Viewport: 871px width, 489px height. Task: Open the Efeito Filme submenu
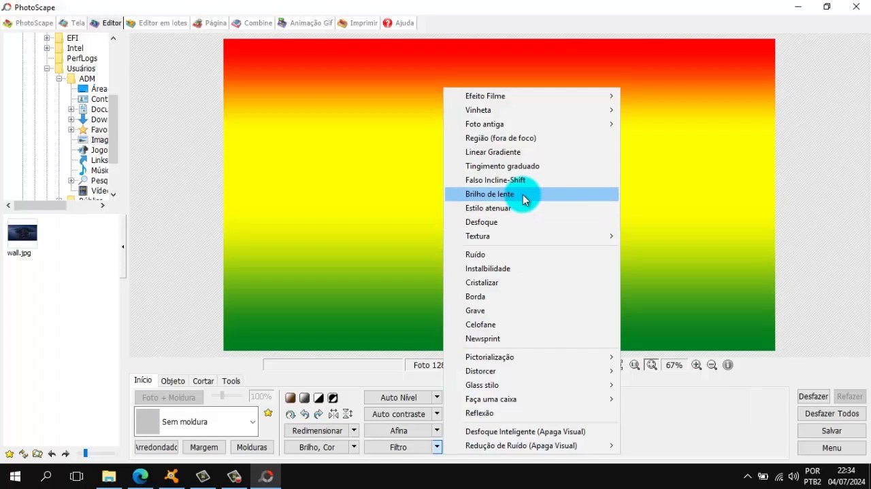[531, 96]
